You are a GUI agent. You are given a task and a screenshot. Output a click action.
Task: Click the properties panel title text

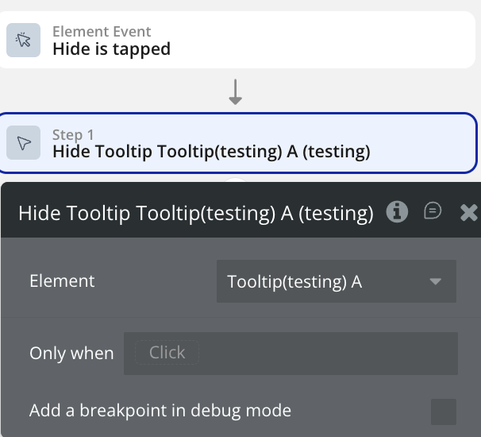(x=195, y=213)
